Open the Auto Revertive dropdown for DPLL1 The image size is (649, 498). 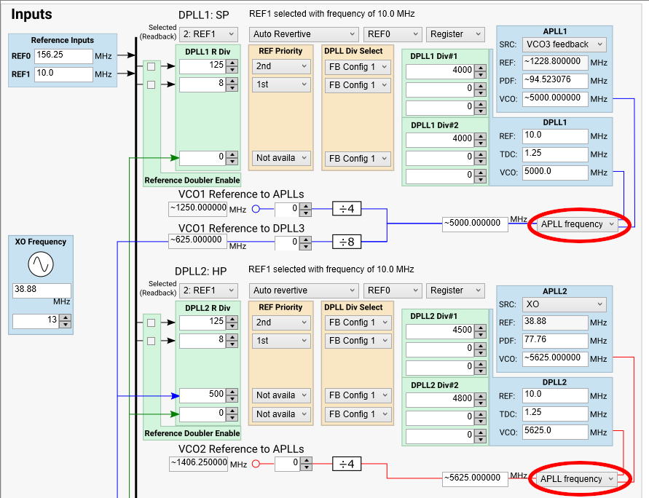tap(304, 33)
